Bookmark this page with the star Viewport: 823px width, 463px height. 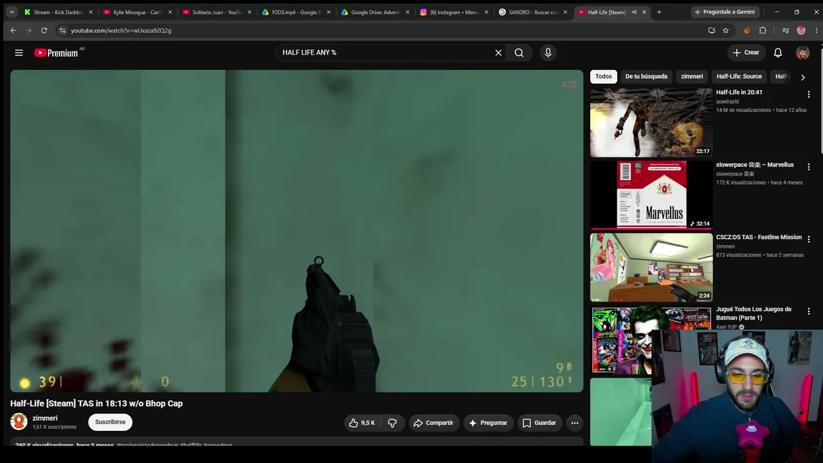pos(726,30)
